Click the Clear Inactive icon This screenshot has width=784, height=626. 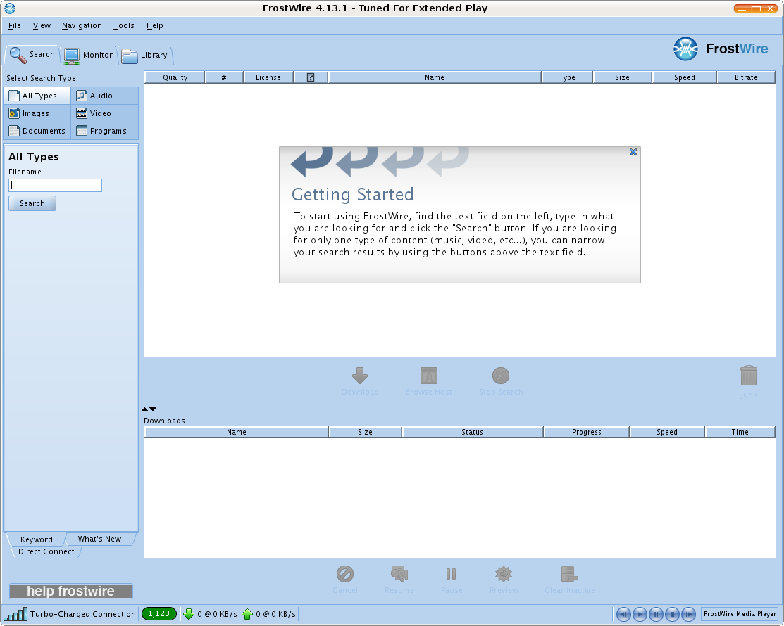click(569, 574)
